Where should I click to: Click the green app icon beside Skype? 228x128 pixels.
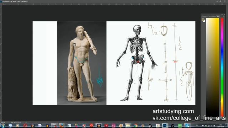[x=180, y=126]
